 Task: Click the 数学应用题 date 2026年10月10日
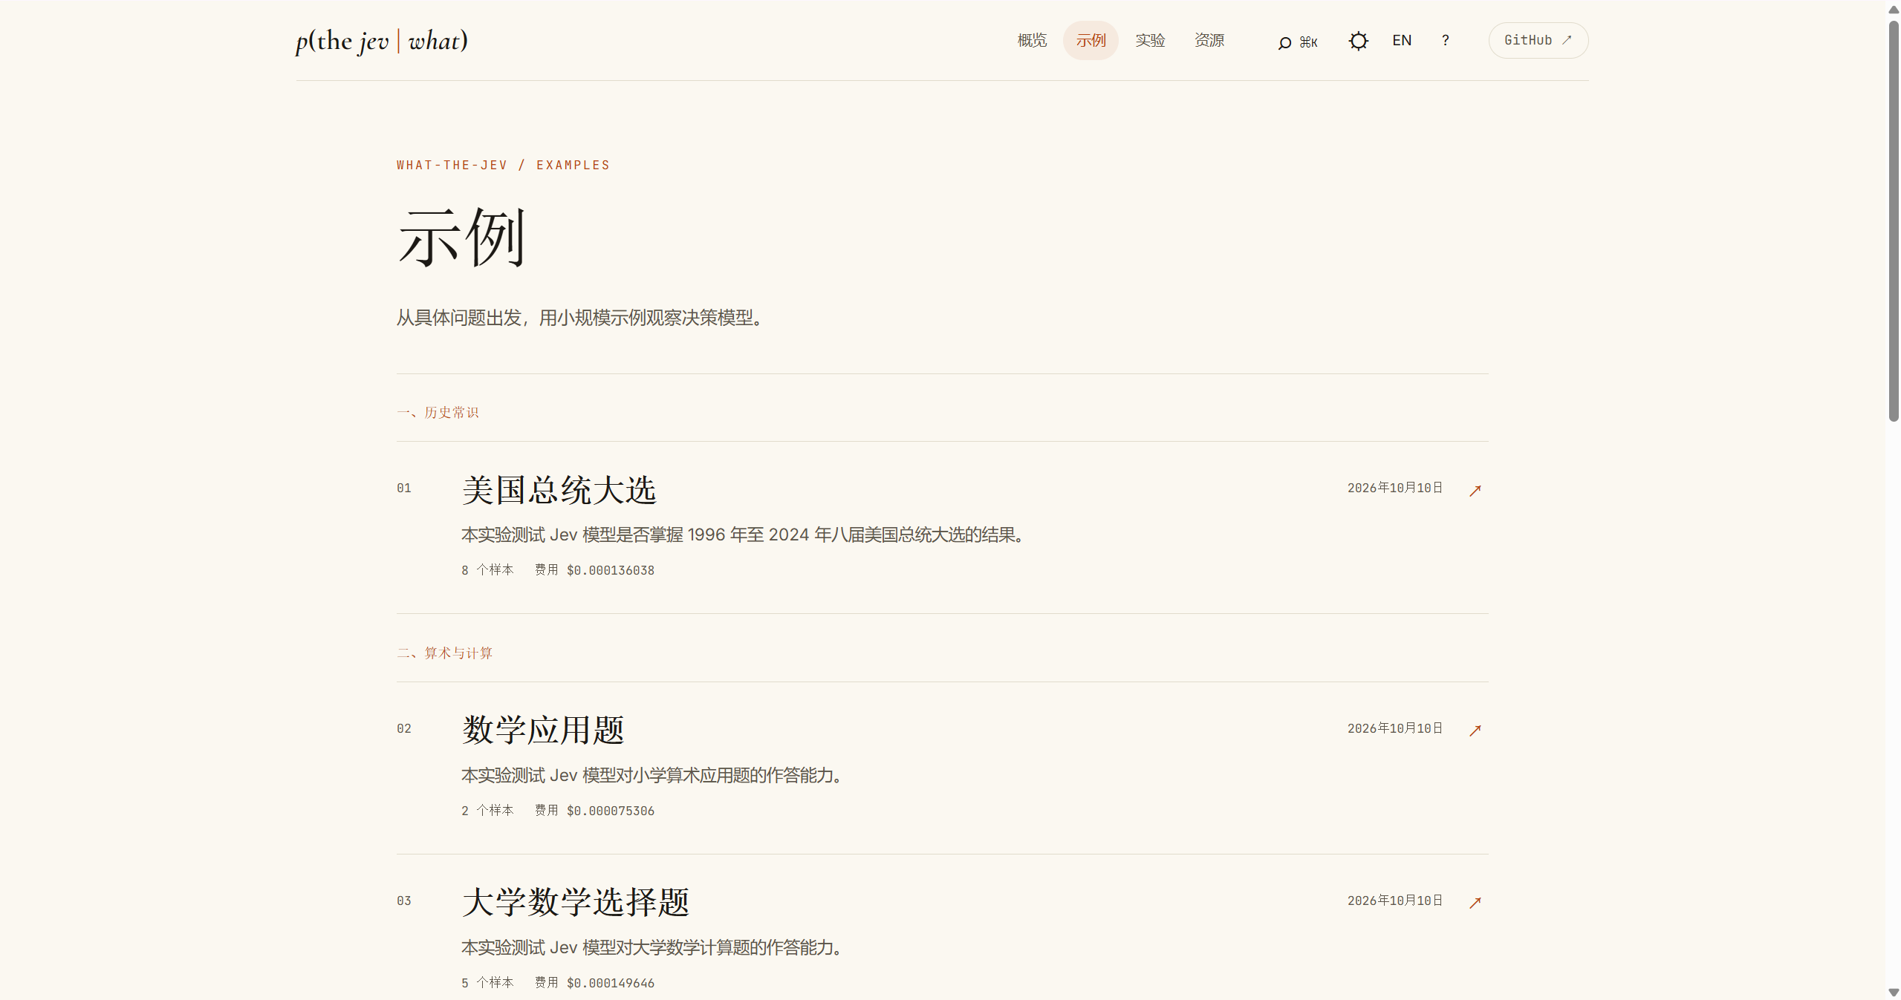pos(1395,728)
